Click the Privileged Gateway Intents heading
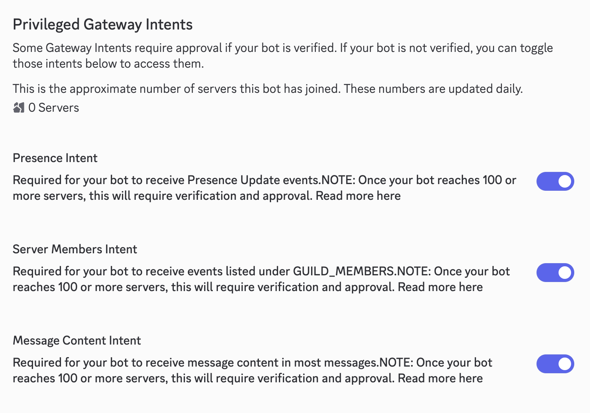The image size is (590, 413). pos(103,24)
